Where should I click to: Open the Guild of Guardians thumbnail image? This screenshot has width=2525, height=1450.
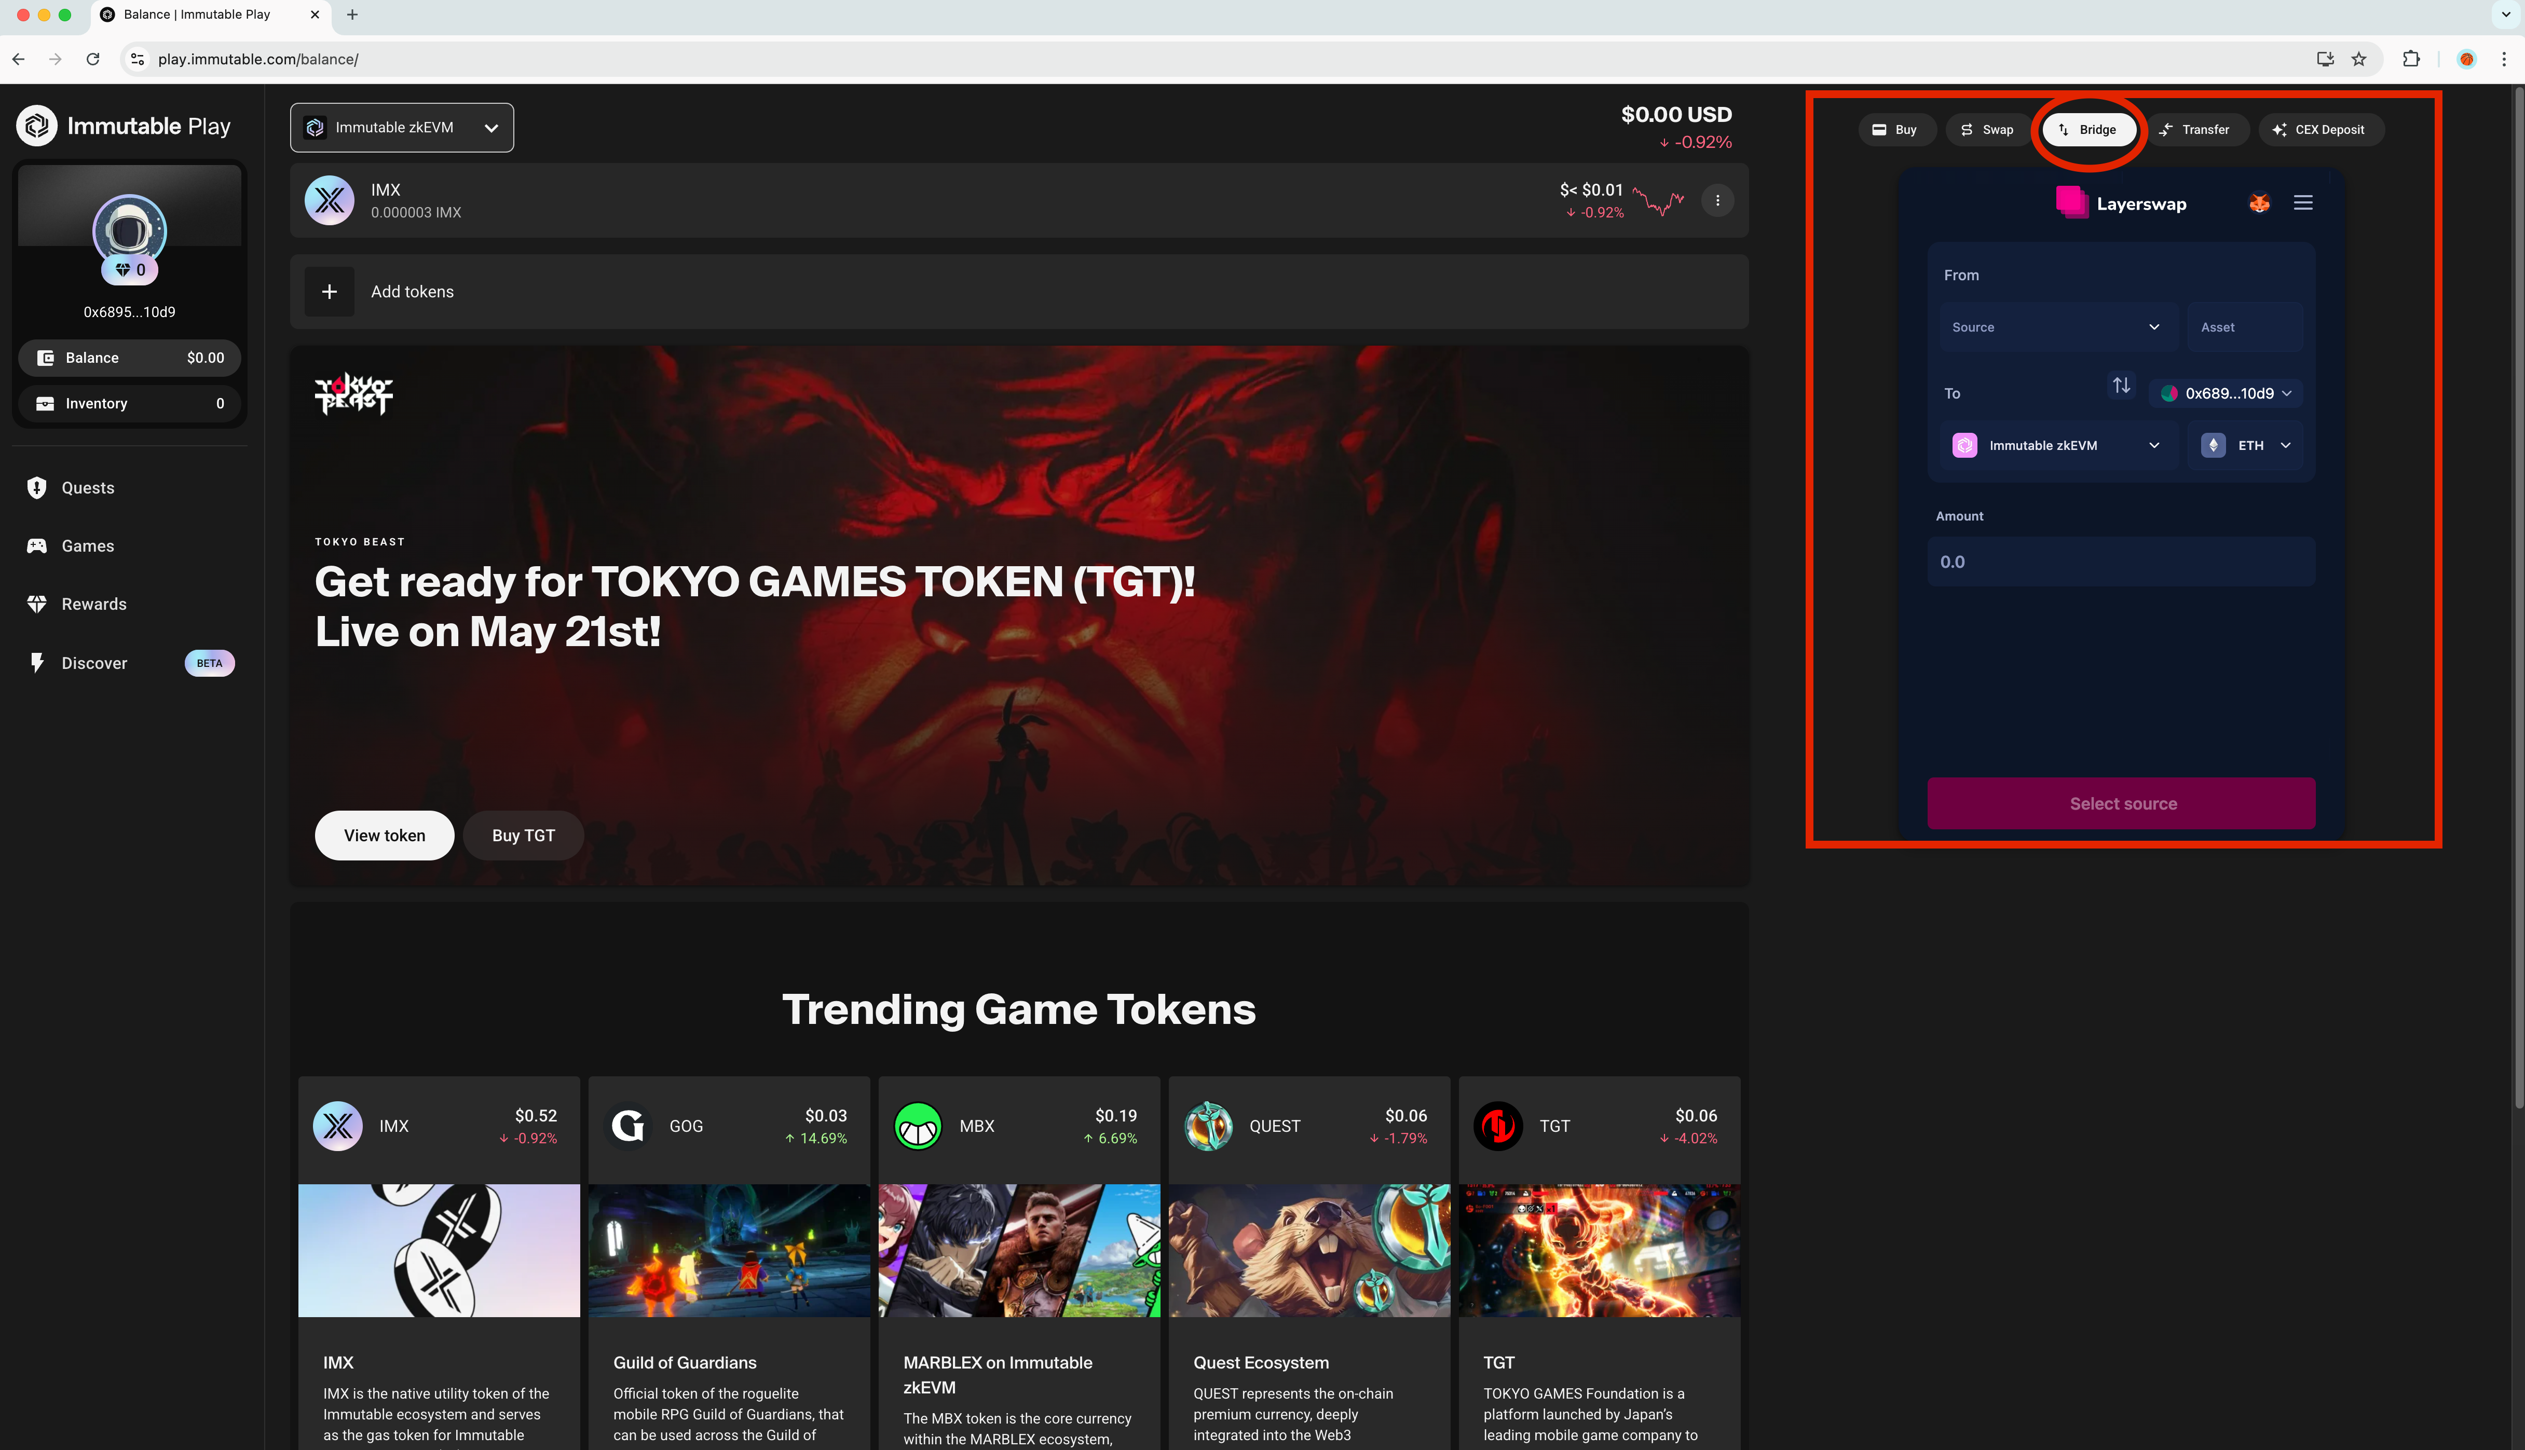point(729,1251)
